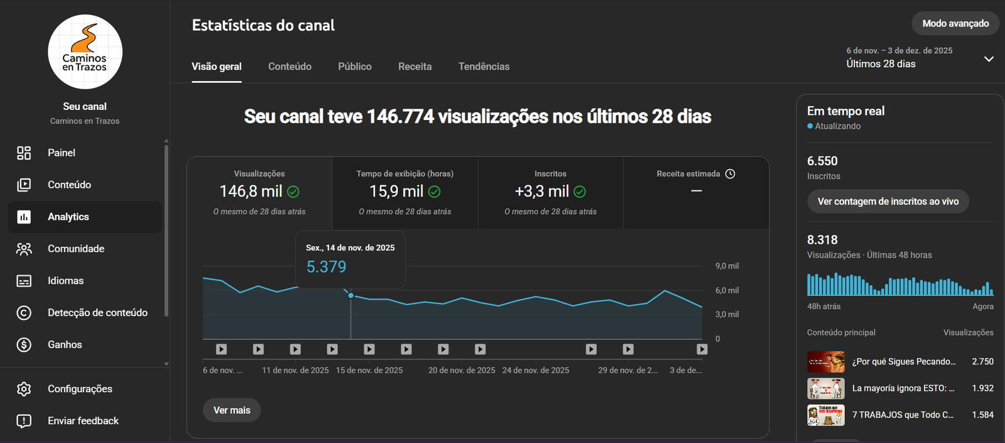Expand the Últimos 28 dias date range dropdown
Viewport: 1005px width, 443px height.
pos(920,58)
